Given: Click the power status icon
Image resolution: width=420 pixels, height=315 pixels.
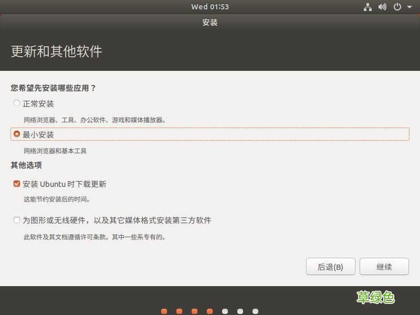Looking at the screenshot, I should coord(397,6).
